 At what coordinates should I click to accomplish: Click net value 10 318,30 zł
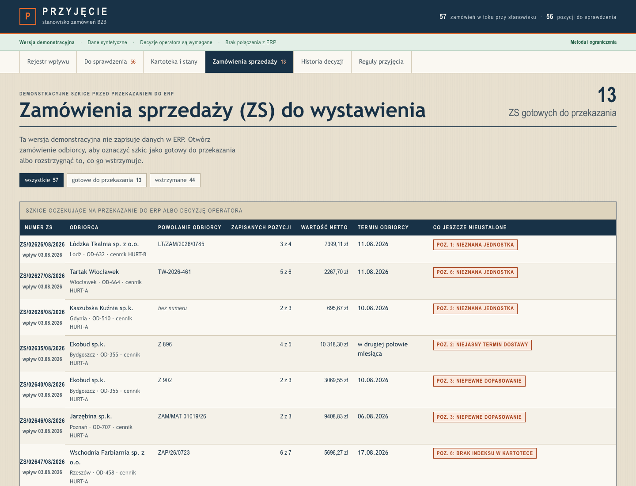[334, 344]
